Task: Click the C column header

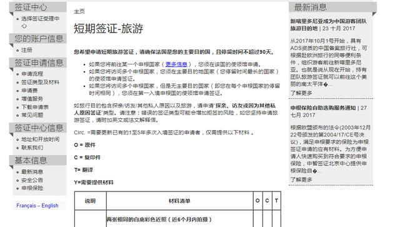Action: 267,201
